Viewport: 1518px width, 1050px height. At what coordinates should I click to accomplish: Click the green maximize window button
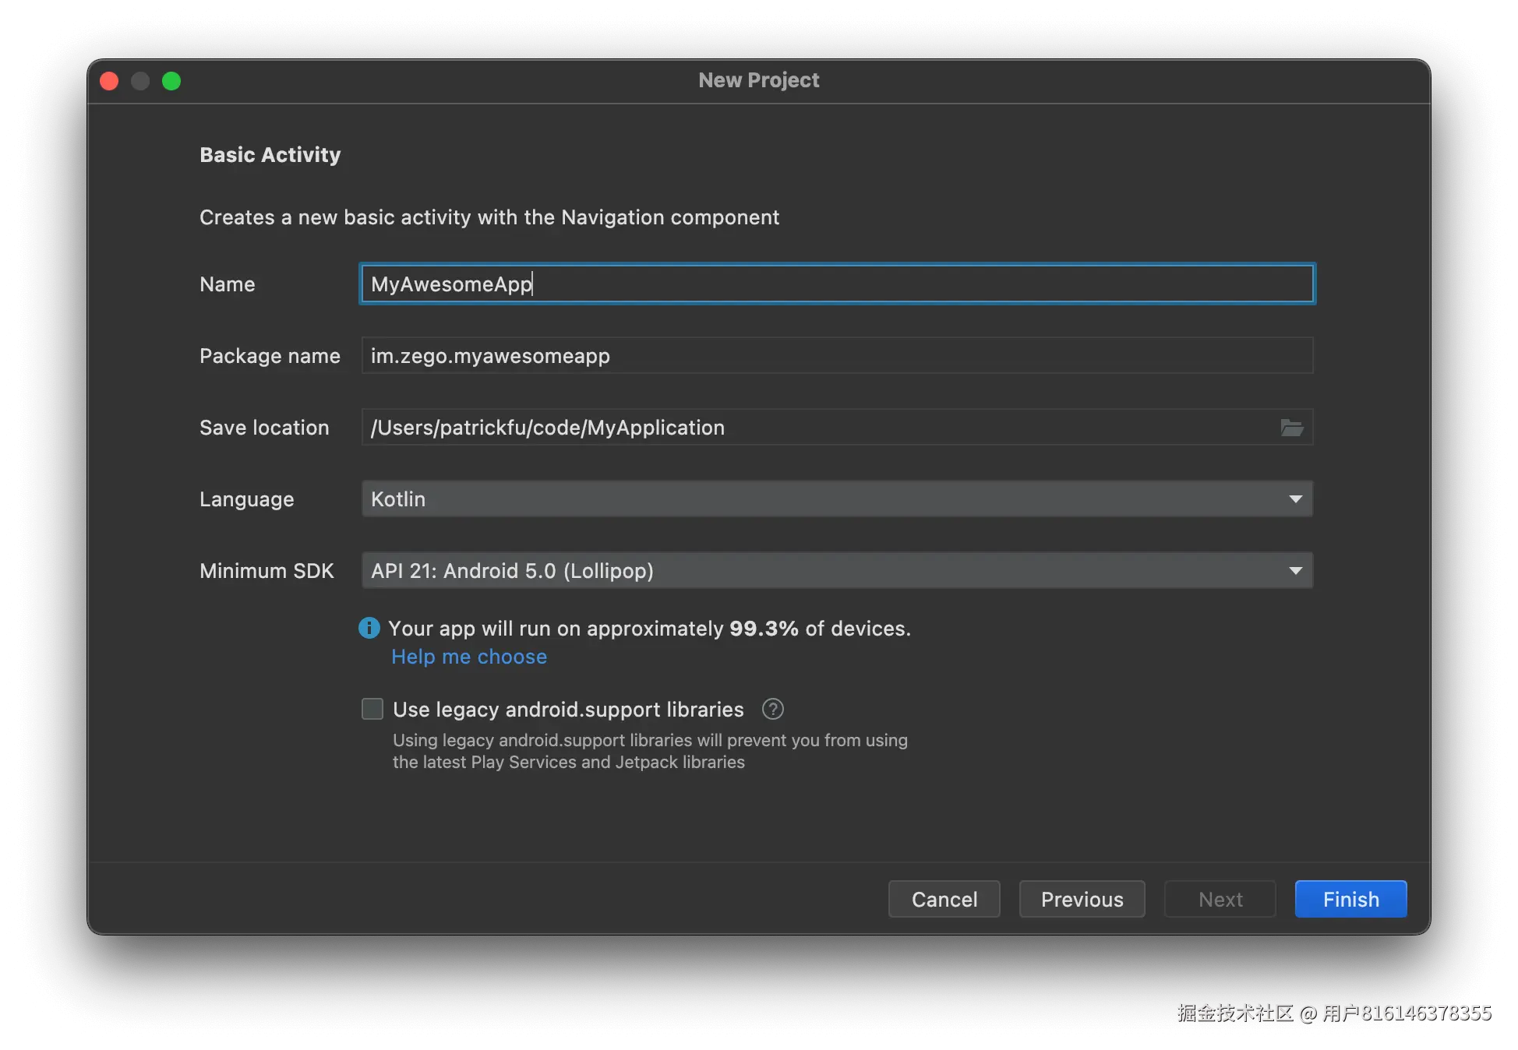pyautogui.click(x=171, y=81)
